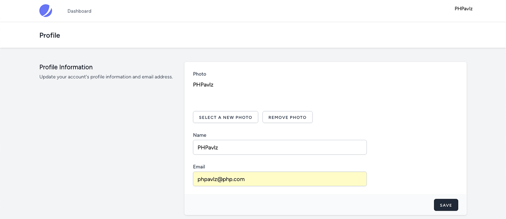Screen dimensions: 506x219
Task: Open the PHPavlz user account menu
Action: tap(463, 9)
